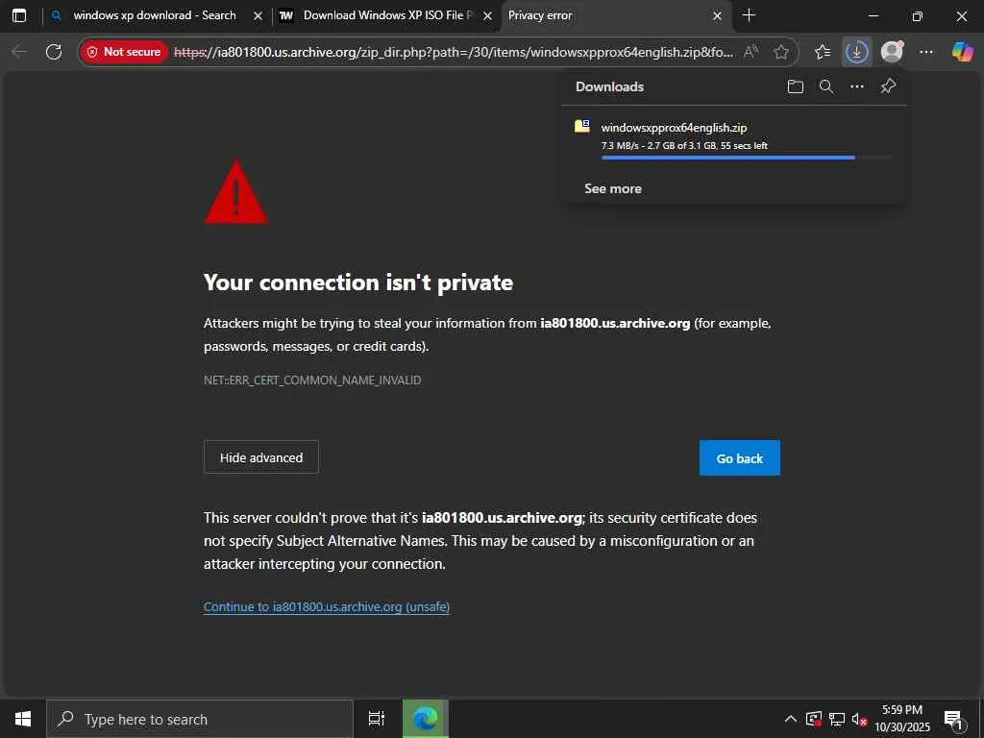Click the address bar URL field
The height and width of the screenshot is (738, 984).
click(454, 52)
